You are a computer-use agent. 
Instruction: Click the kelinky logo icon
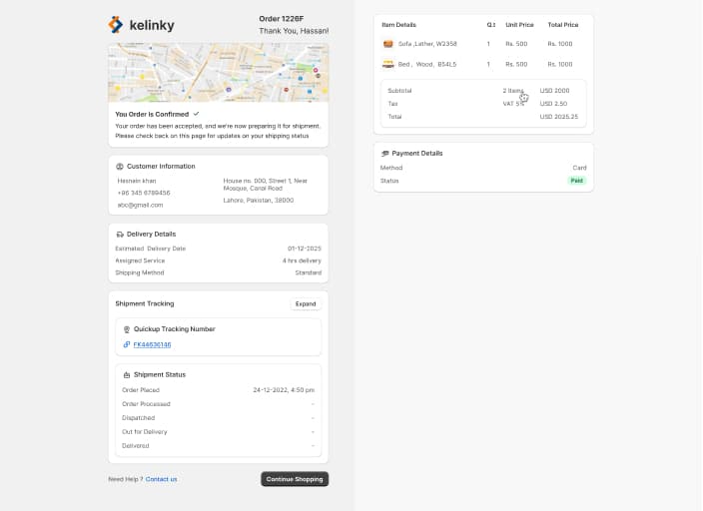click(x=116, y=25)
